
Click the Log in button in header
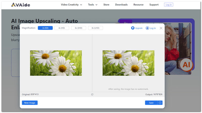click(168, 5)
